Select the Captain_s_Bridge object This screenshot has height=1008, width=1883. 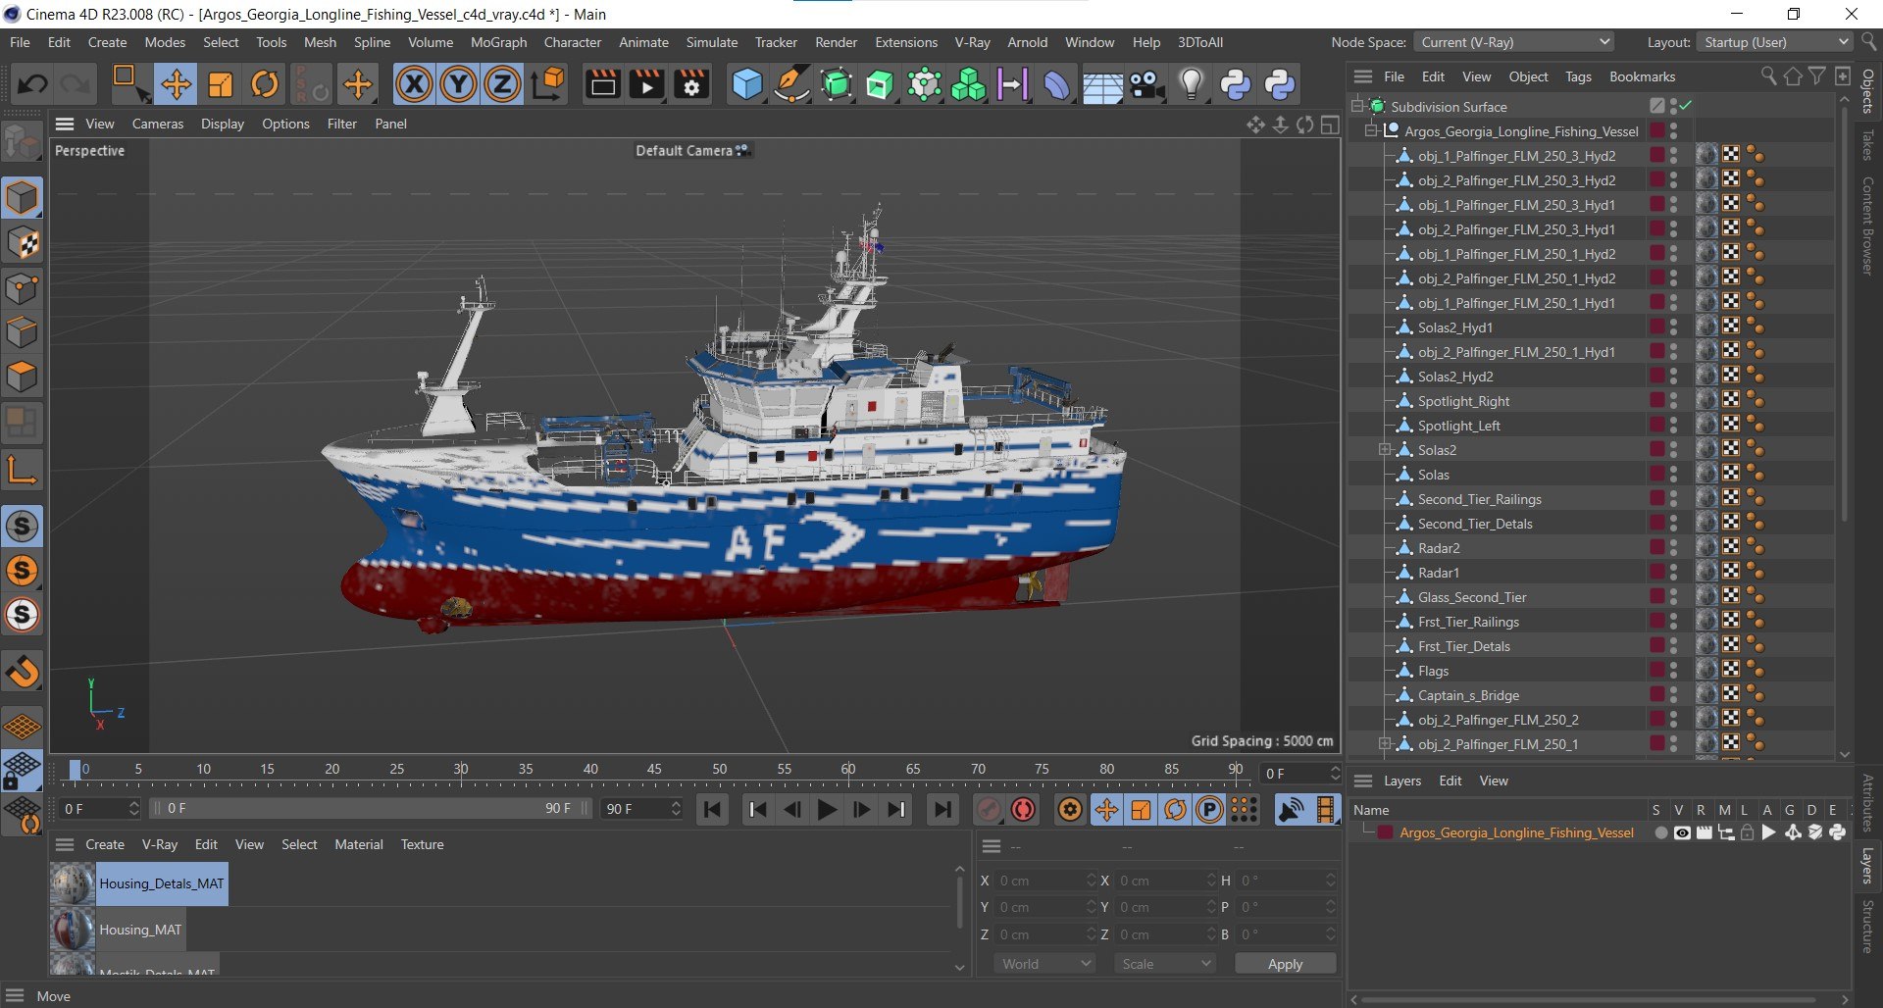(x=1468, y=695)
